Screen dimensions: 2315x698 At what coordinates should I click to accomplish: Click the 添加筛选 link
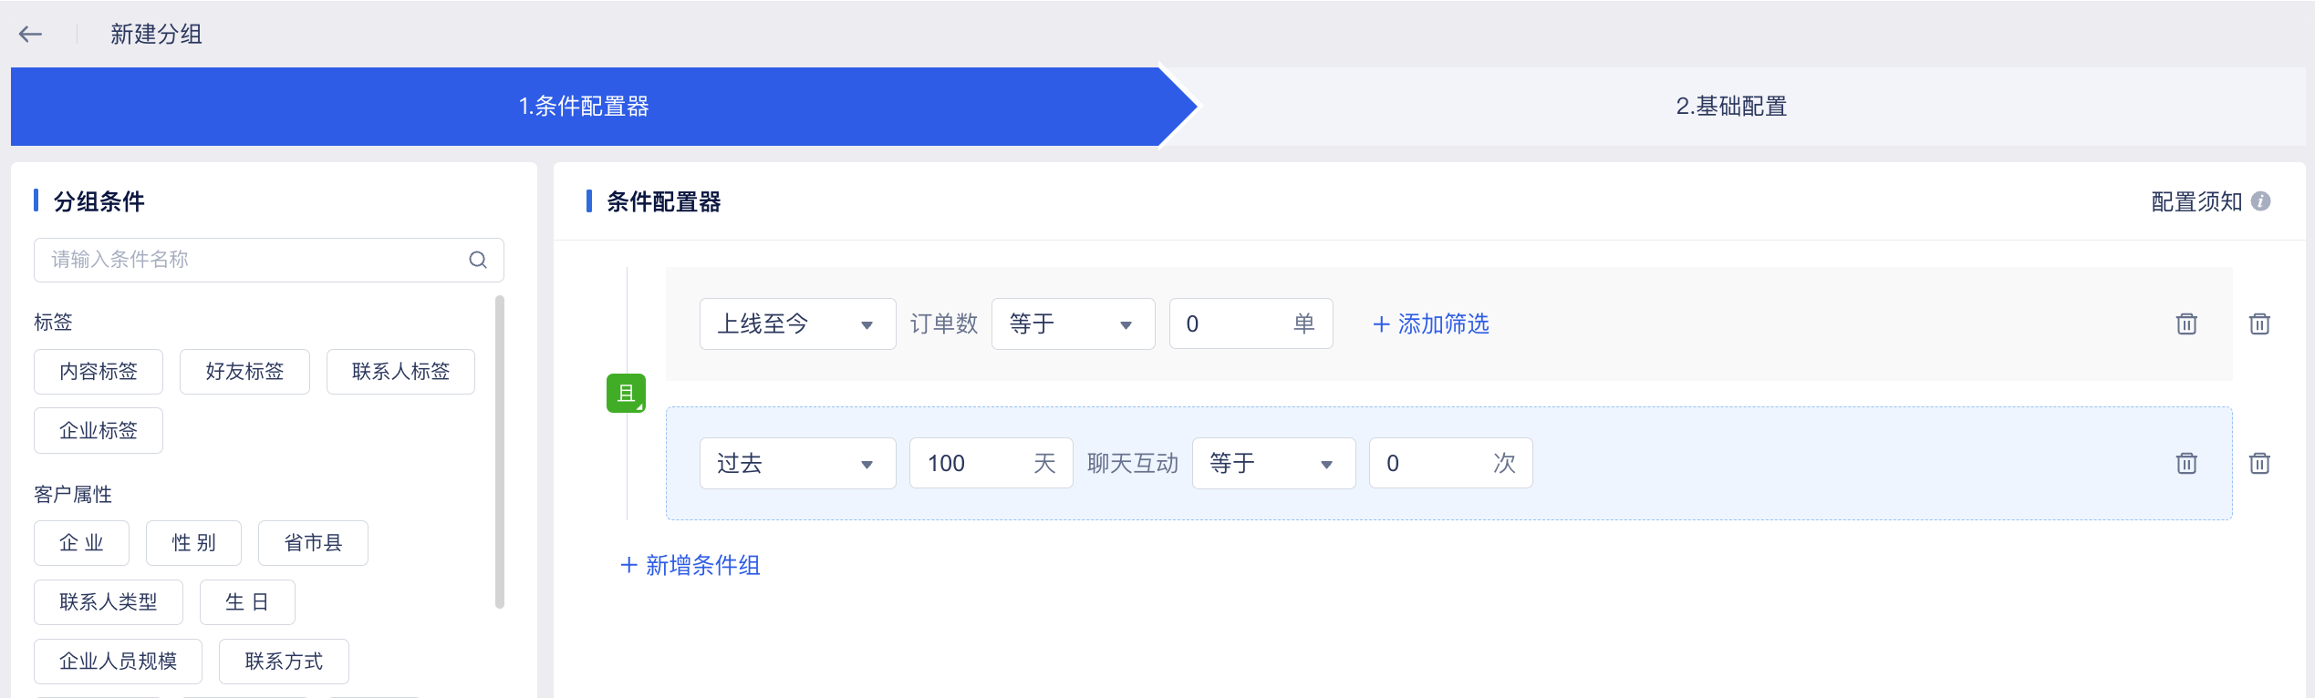tap(1431, 324)
